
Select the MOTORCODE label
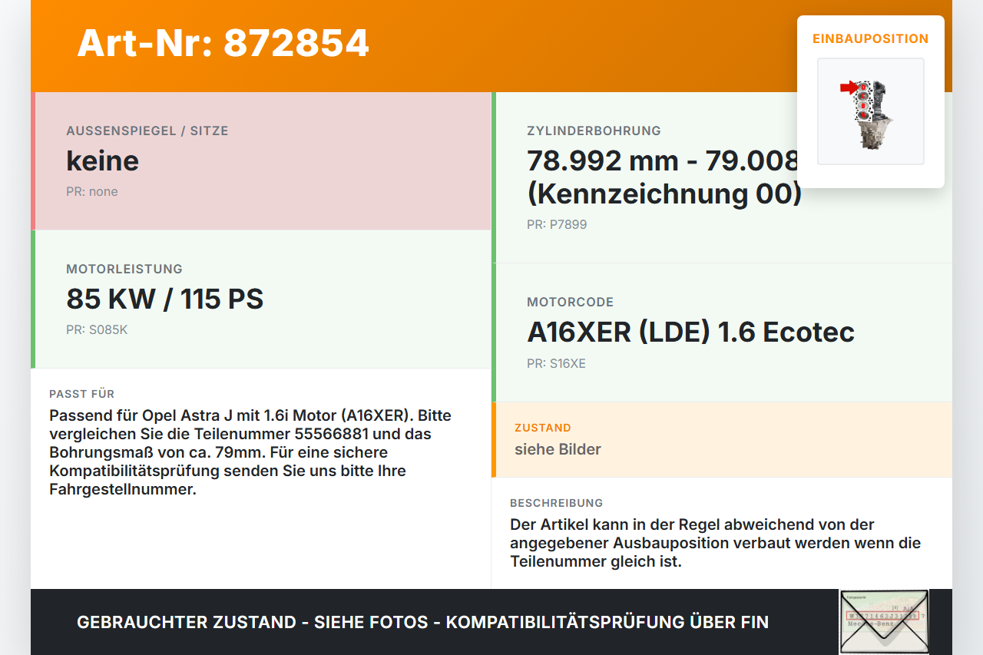tap(571, 302)
